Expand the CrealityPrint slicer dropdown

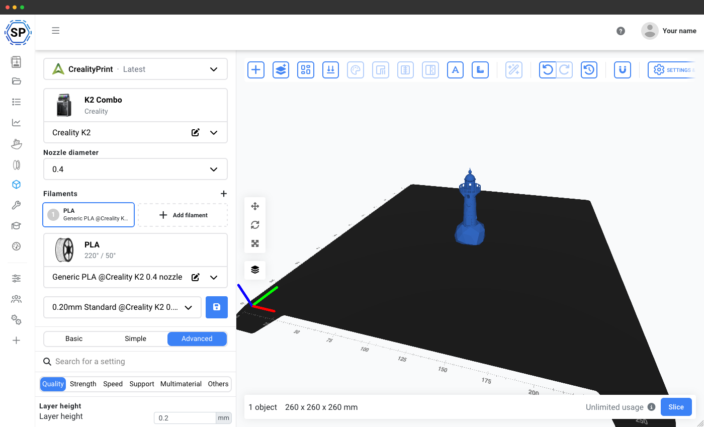[214, 69]
